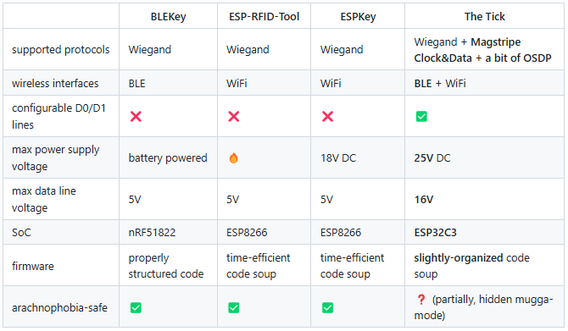Click the red X under ESPKey column
Viewport: 568px width, 331px height.
pos(327,117)
